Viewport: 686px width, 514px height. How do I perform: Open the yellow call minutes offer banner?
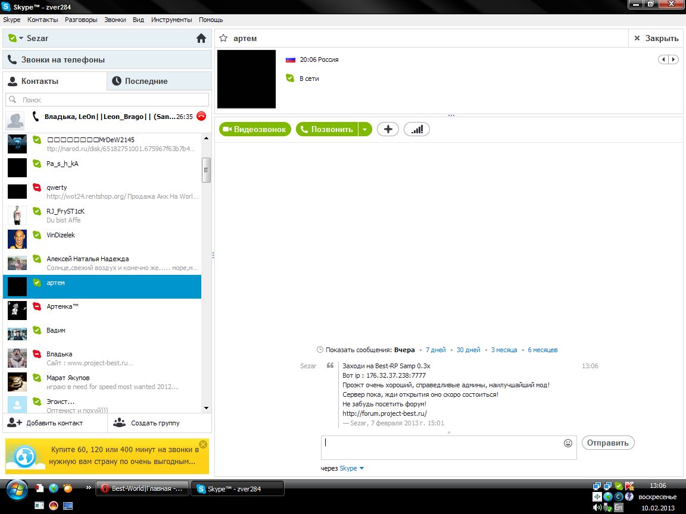[107, 456]
